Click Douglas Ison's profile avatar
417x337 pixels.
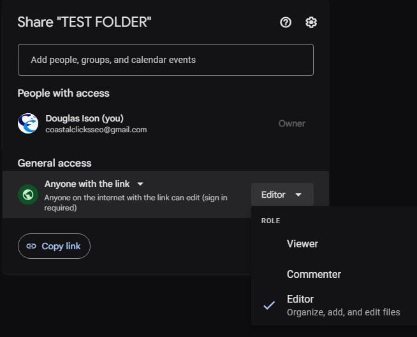point(28,123)
